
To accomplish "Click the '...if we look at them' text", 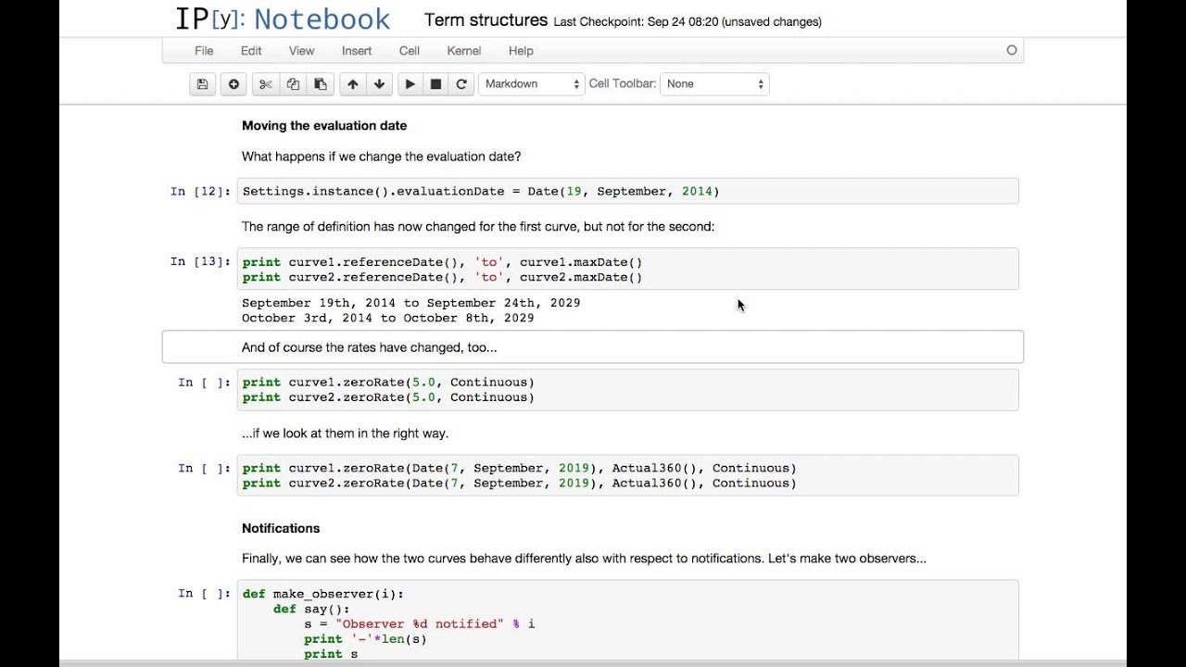I will pos(345,434).
